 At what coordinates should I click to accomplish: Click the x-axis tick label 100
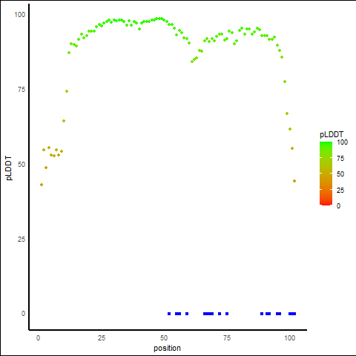pyautogui.click(x=289, y=338)
